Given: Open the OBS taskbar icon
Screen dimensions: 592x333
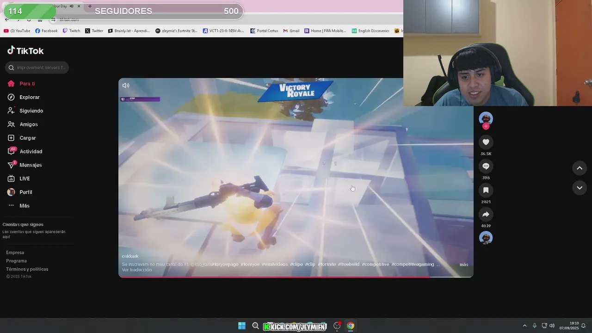Looking at the screenshot, I should click(337, 326).
